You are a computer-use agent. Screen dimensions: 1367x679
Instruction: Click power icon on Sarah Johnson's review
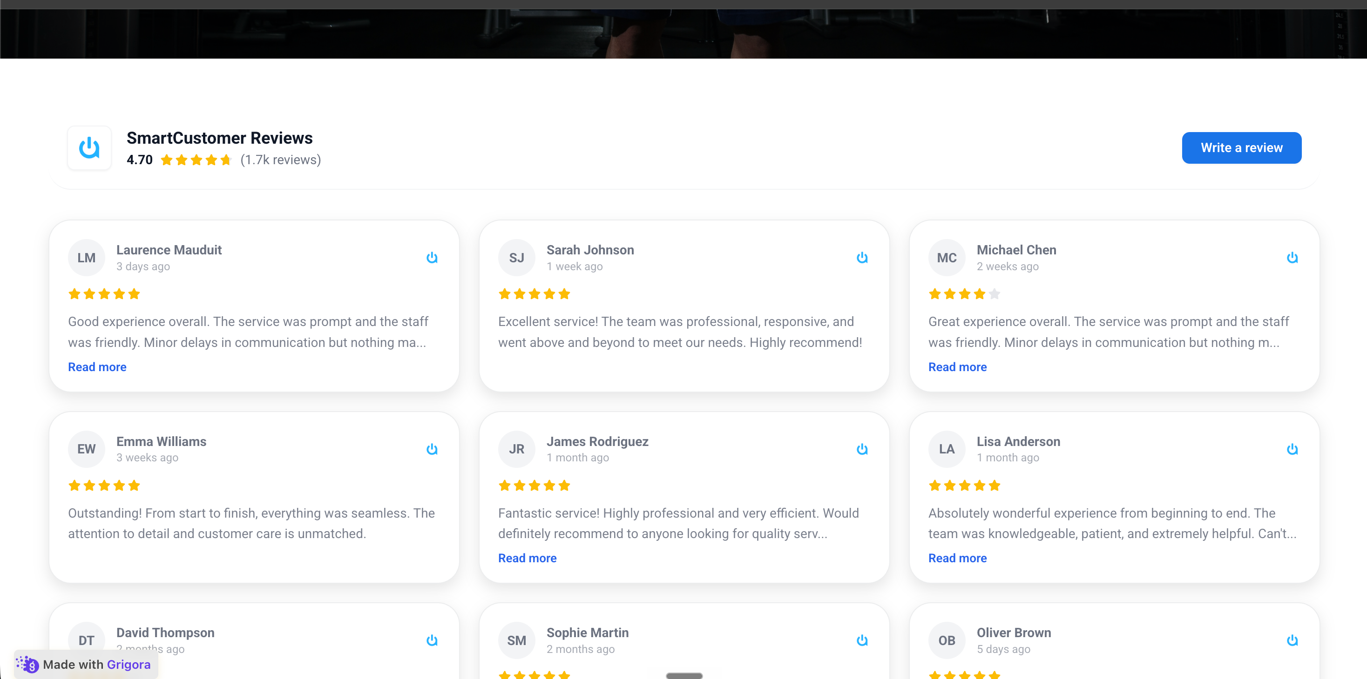point(862,258)
